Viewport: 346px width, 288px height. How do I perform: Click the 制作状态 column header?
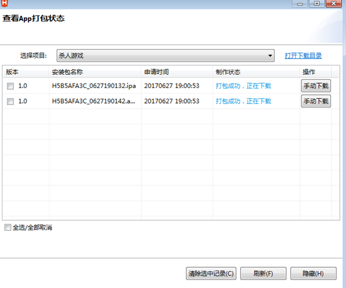tap(256, 72)
